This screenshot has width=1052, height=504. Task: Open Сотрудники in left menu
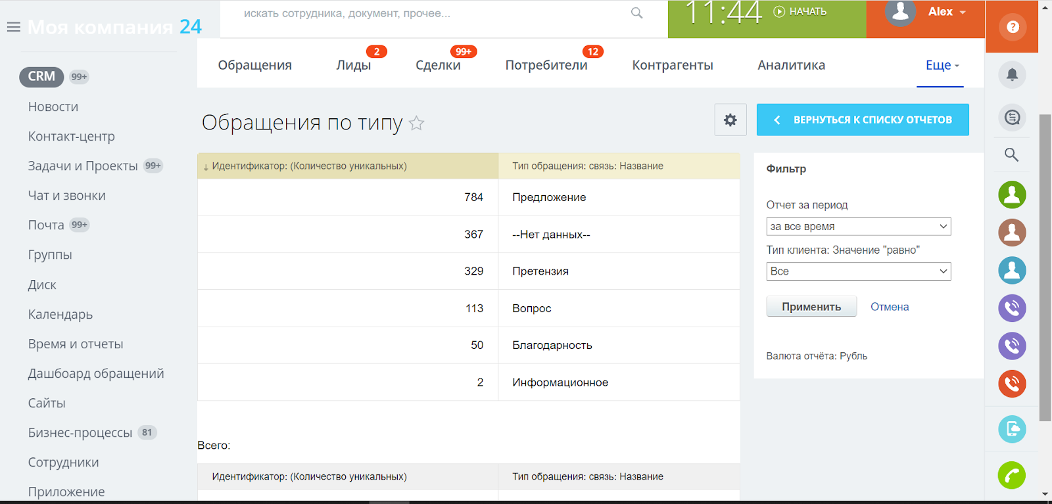point(63,462)
